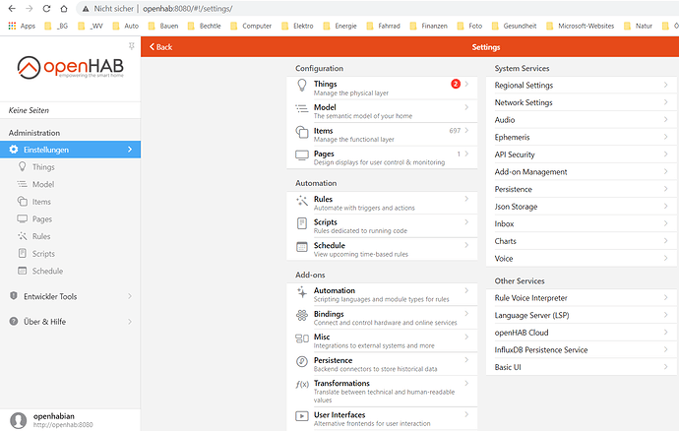Expand Über & Hilfe menu chevron

pos(130,322)
